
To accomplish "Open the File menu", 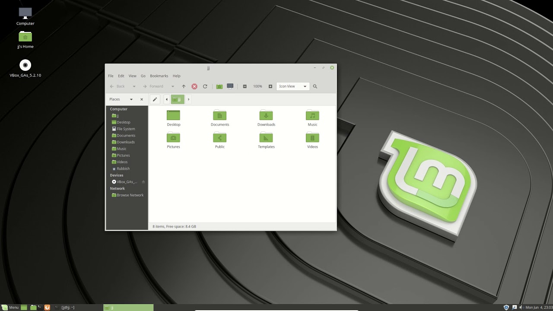I will click(111, 76).
